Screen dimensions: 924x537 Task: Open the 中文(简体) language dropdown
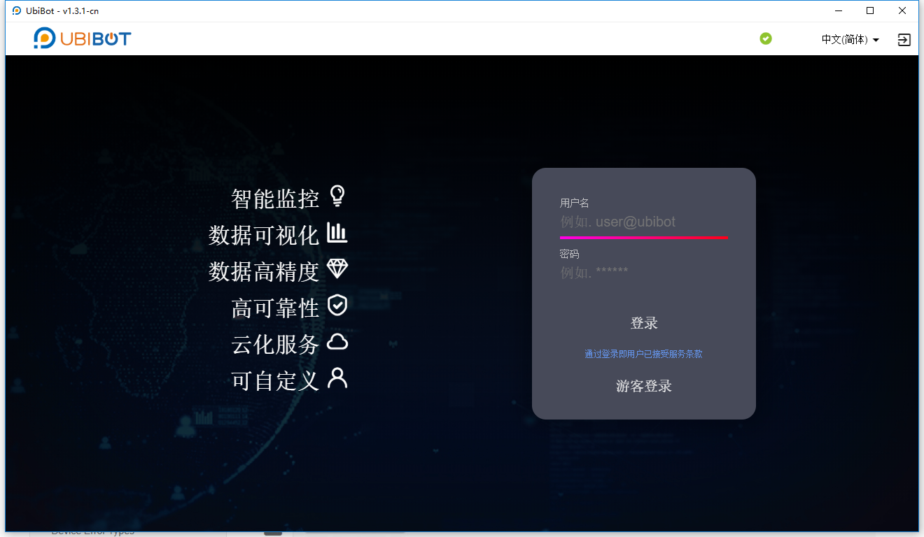tap(846, 39)
